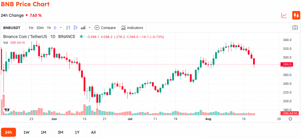The image size is (301, 138).
Task: Choose the candles chart style icon
Action: pos(76,28)
